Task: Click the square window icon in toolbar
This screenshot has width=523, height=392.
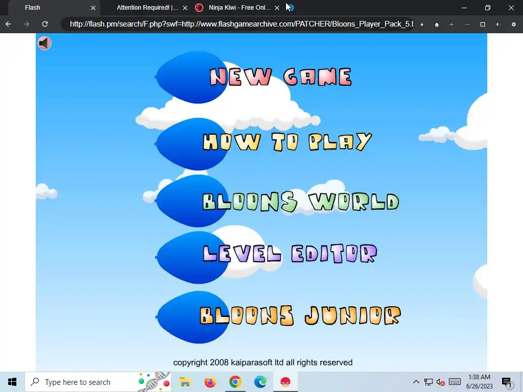Action: pos(483,24)
